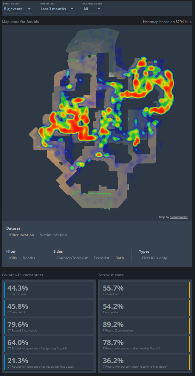Select Both sides option

click(x=120, y=258)
